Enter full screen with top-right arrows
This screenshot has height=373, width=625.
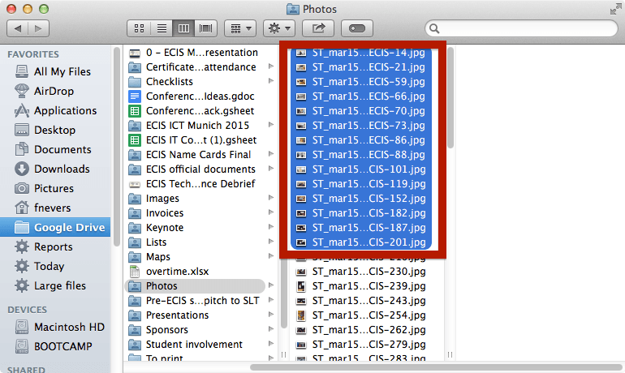click(x=614, y=9)
